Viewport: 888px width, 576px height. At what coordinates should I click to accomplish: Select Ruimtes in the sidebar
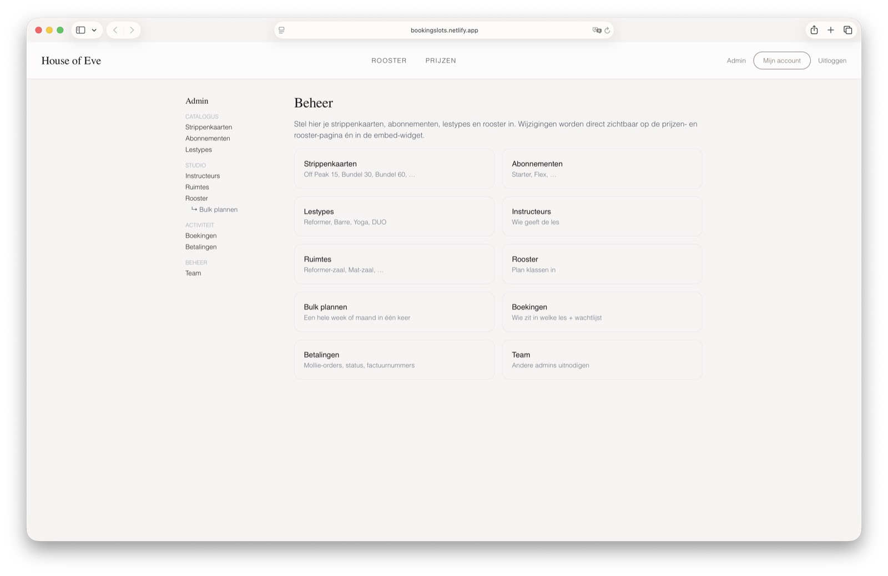pos(197,187)
